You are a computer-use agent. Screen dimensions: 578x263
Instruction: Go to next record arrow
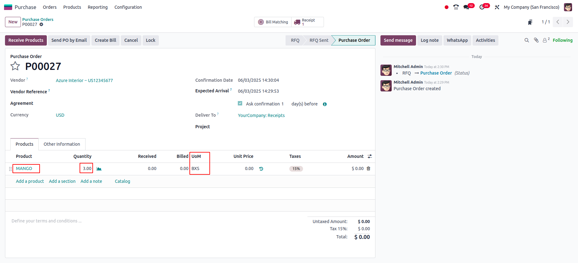tap(568, 22)
